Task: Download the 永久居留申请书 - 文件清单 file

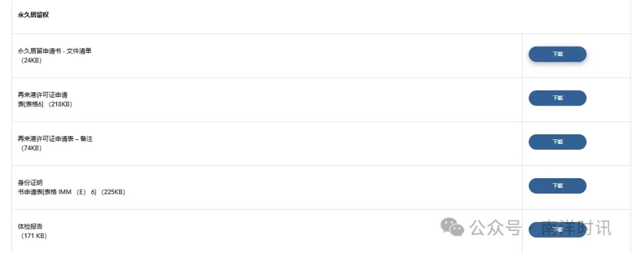Action: click(558, 54)
